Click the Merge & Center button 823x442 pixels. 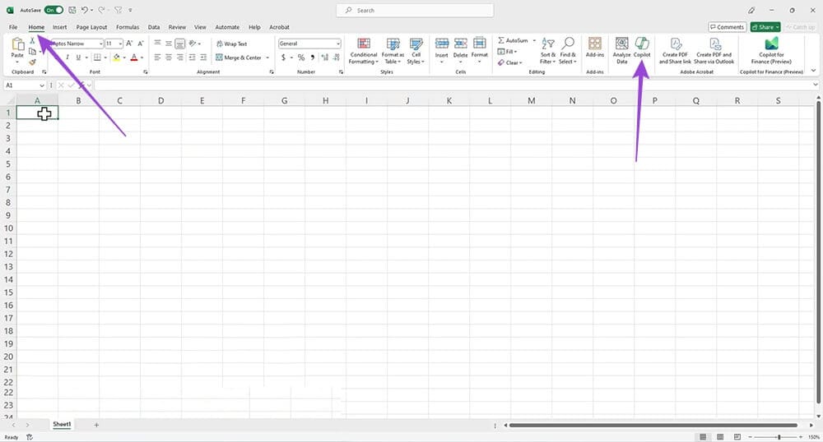coord(239,58)
